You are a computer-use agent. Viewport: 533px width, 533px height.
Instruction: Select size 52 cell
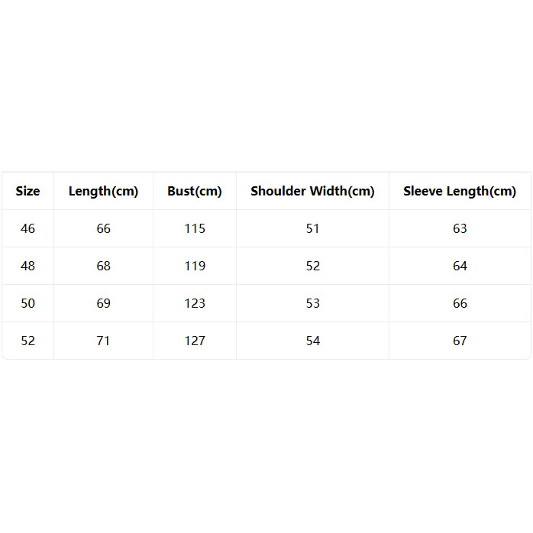(x=28, y=341)
